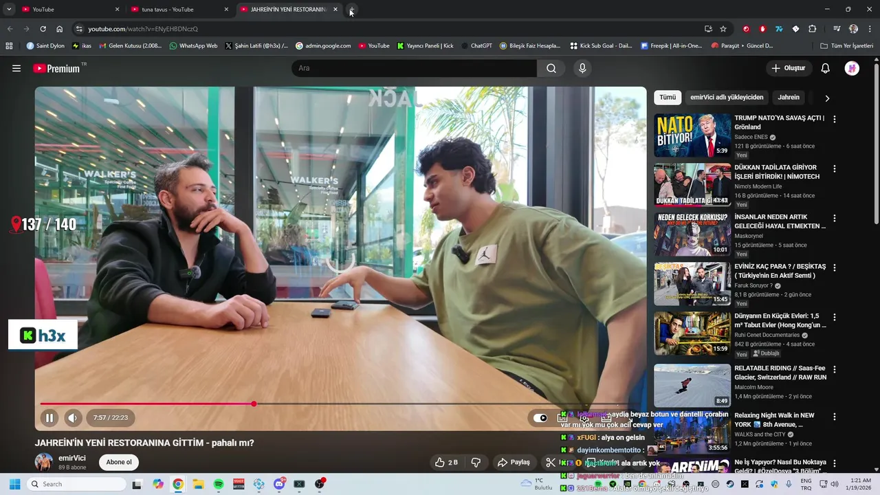
Task: Open the EVİNİZ KAÇ PARA video title
Action: [x=780, y=271]
